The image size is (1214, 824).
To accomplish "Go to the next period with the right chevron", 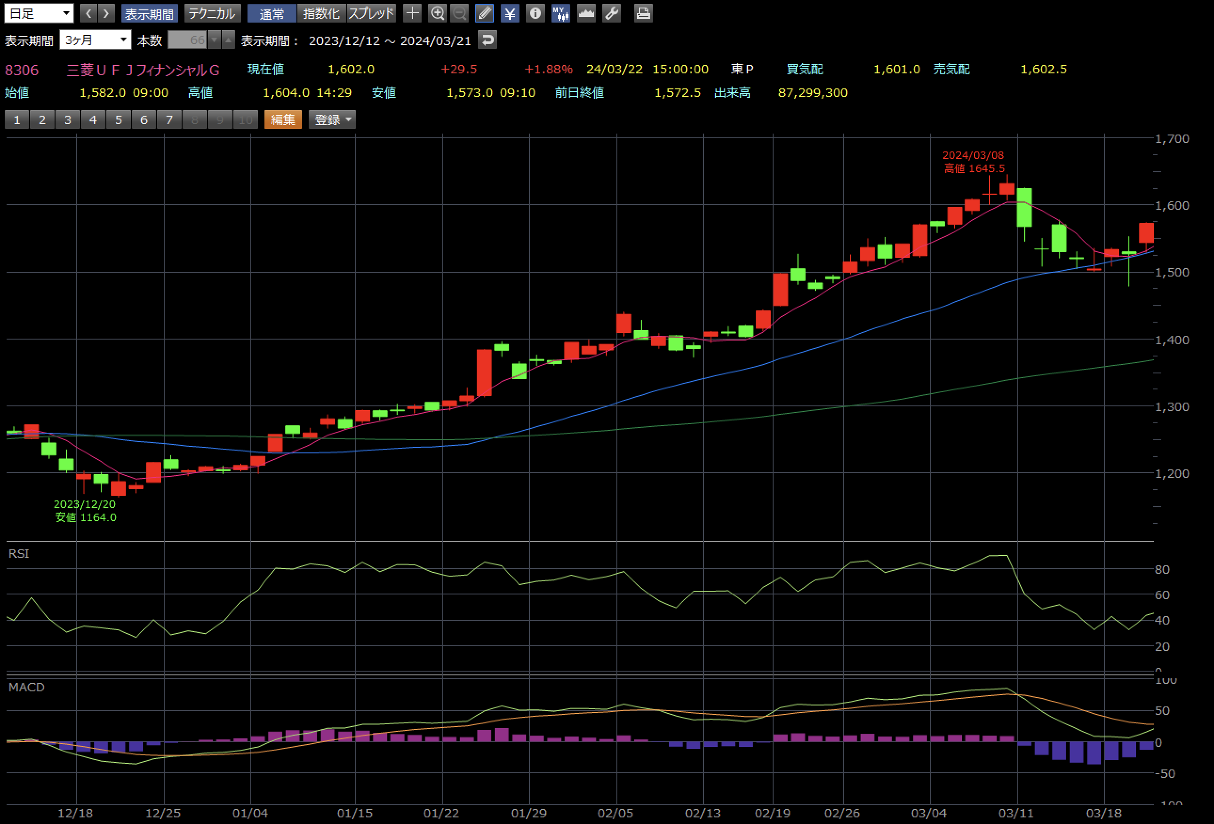I will click(x=106, y=13).
